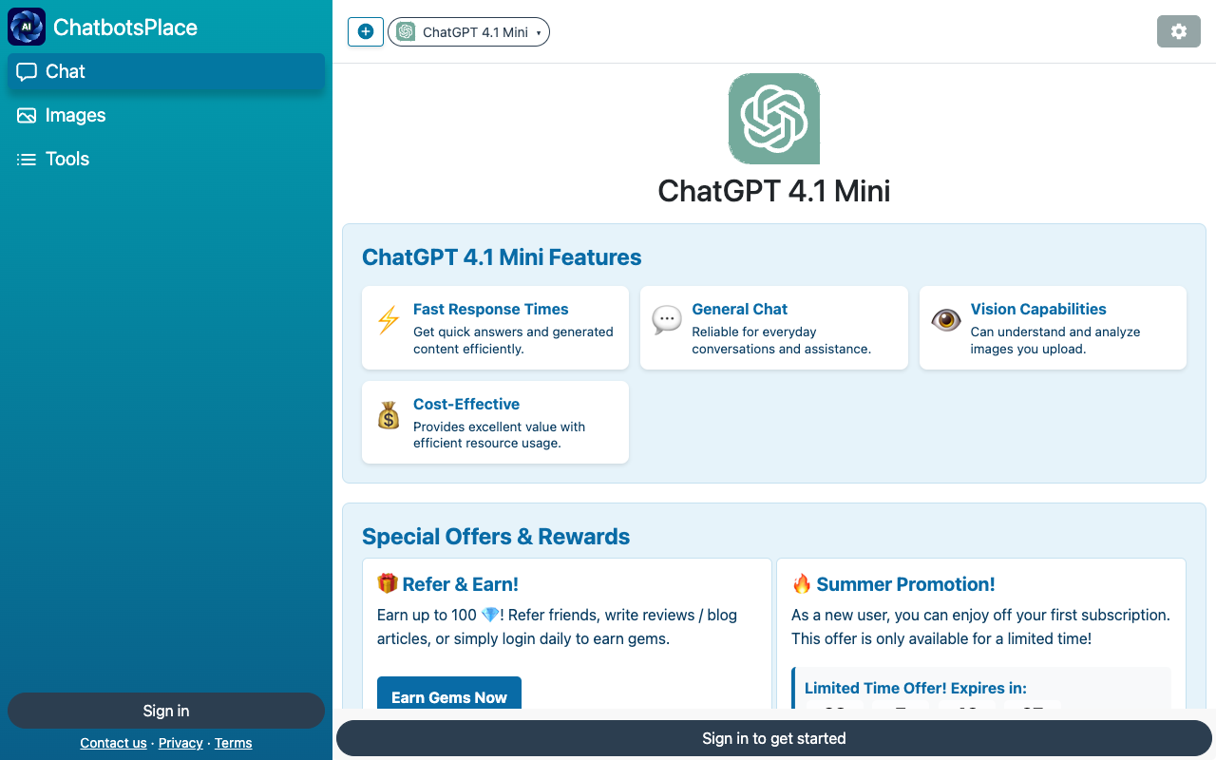
Task: Open Tools in the sidebar
Action: 166,159
